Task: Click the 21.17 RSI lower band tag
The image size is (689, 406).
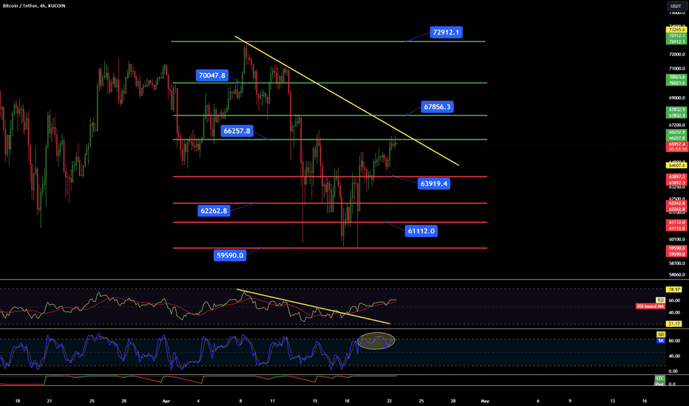Action: click(x=674, y=324)
